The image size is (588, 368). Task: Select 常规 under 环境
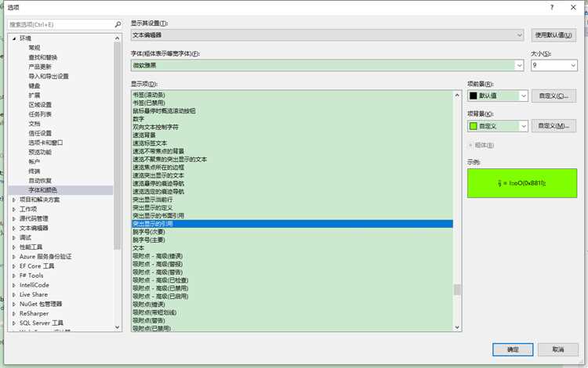click(34, 48)
